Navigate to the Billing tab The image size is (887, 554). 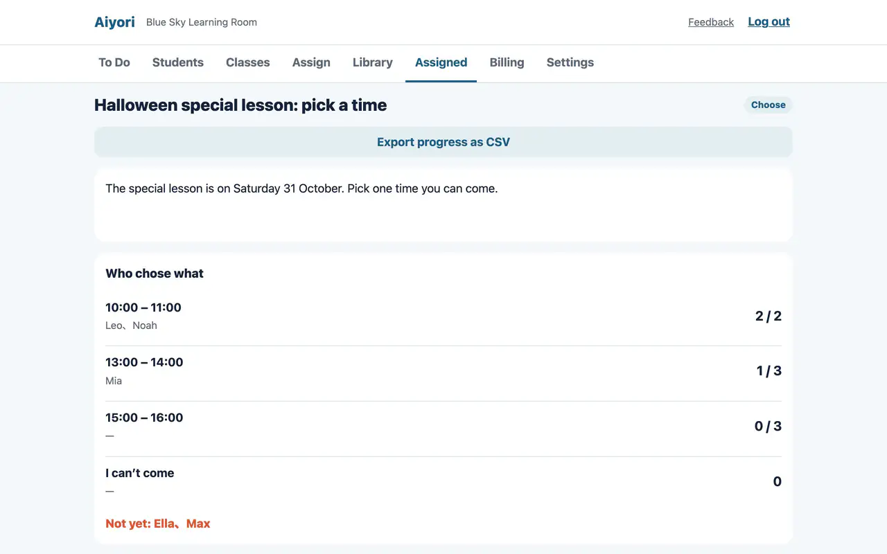tap(507, 62)
